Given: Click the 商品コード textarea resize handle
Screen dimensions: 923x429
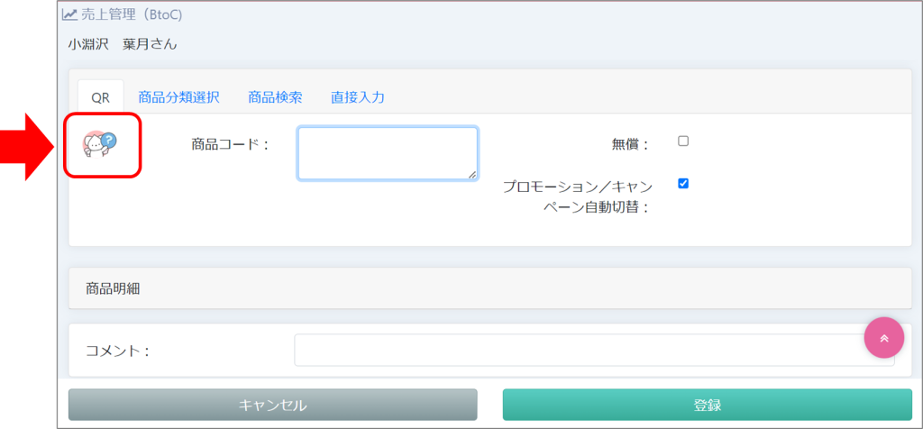Looking at the screenshot, I should click(471, 174).
